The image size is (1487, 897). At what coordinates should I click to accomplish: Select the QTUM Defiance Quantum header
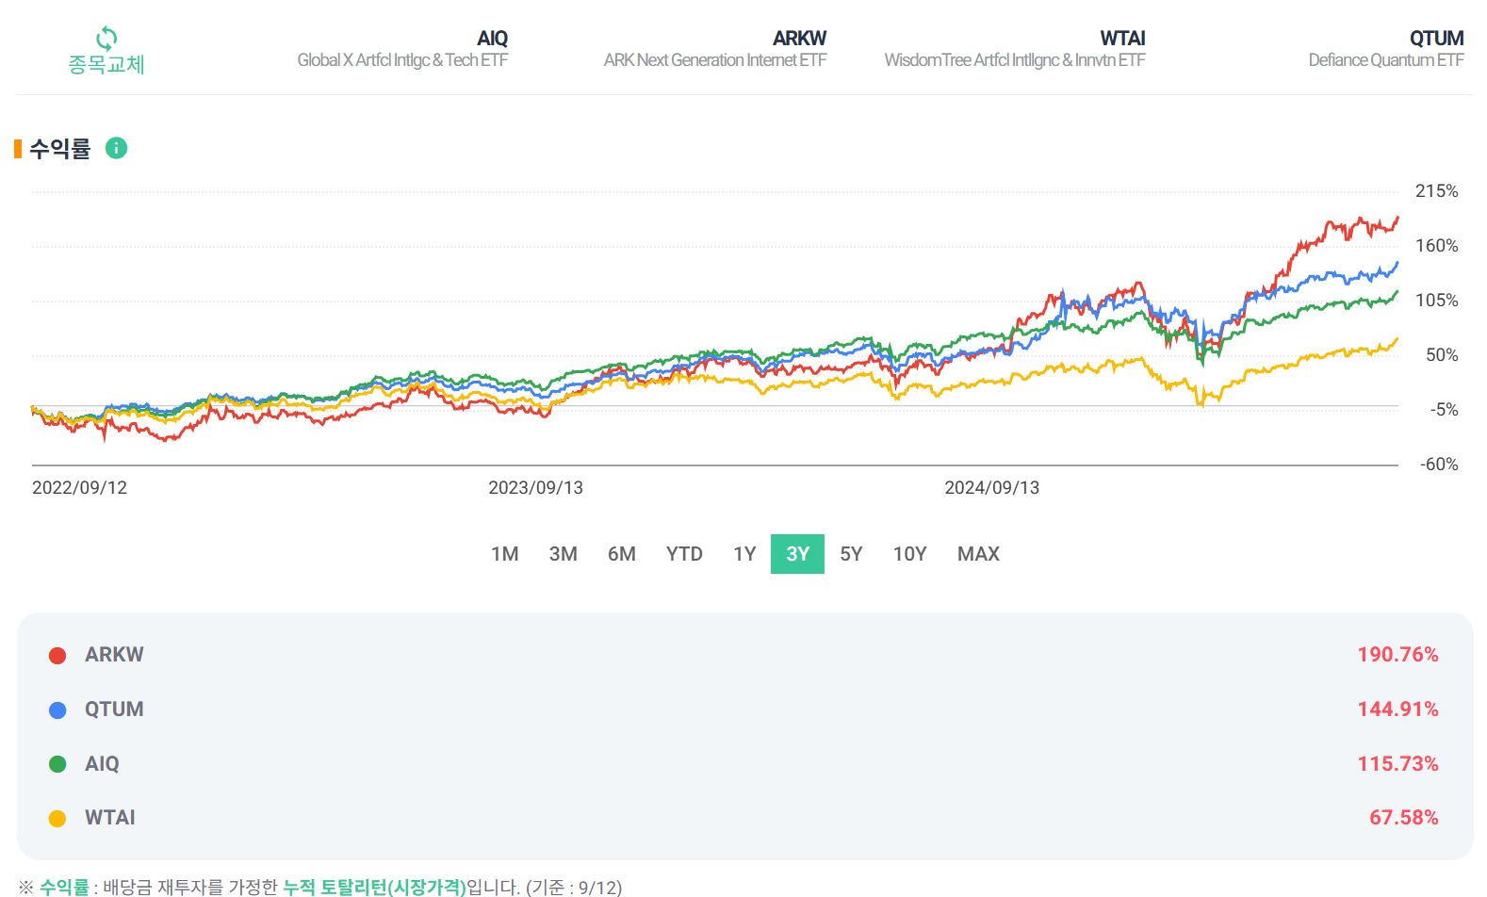pos(1386,49)
